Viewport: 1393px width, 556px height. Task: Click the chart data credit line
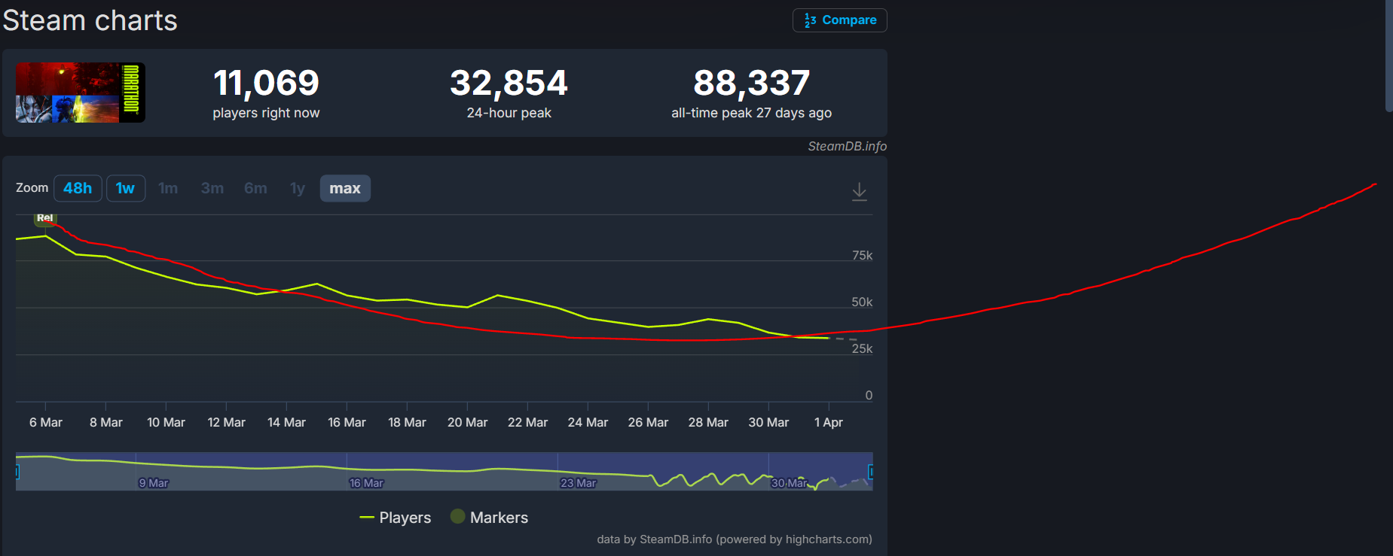pos(735,539)
